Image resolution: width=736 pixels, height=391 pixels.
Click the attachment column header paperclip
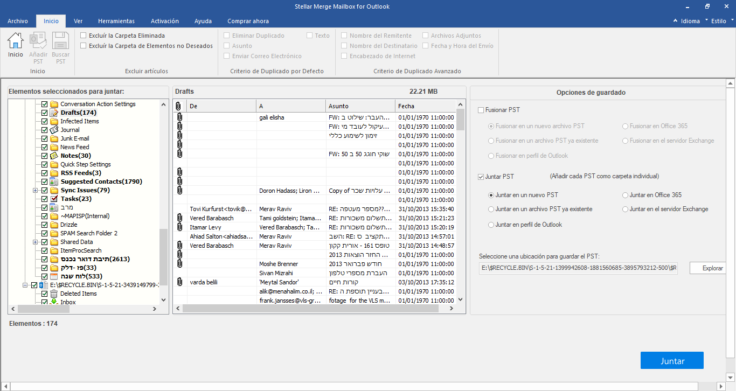[179, 106]
